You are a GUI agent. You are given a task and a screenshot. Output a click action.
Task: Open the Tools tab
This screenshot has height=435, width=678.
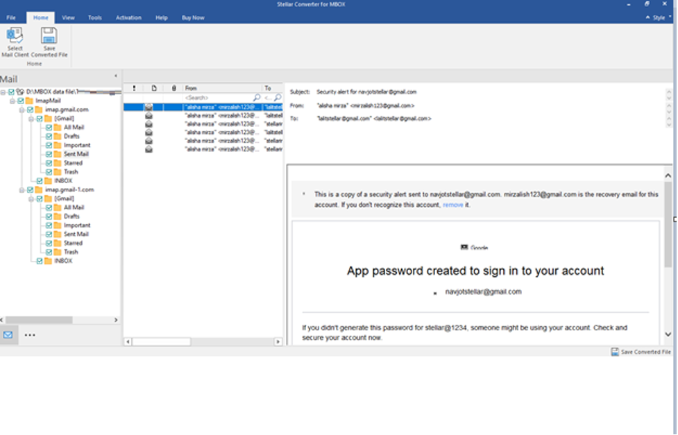point(94,18)
